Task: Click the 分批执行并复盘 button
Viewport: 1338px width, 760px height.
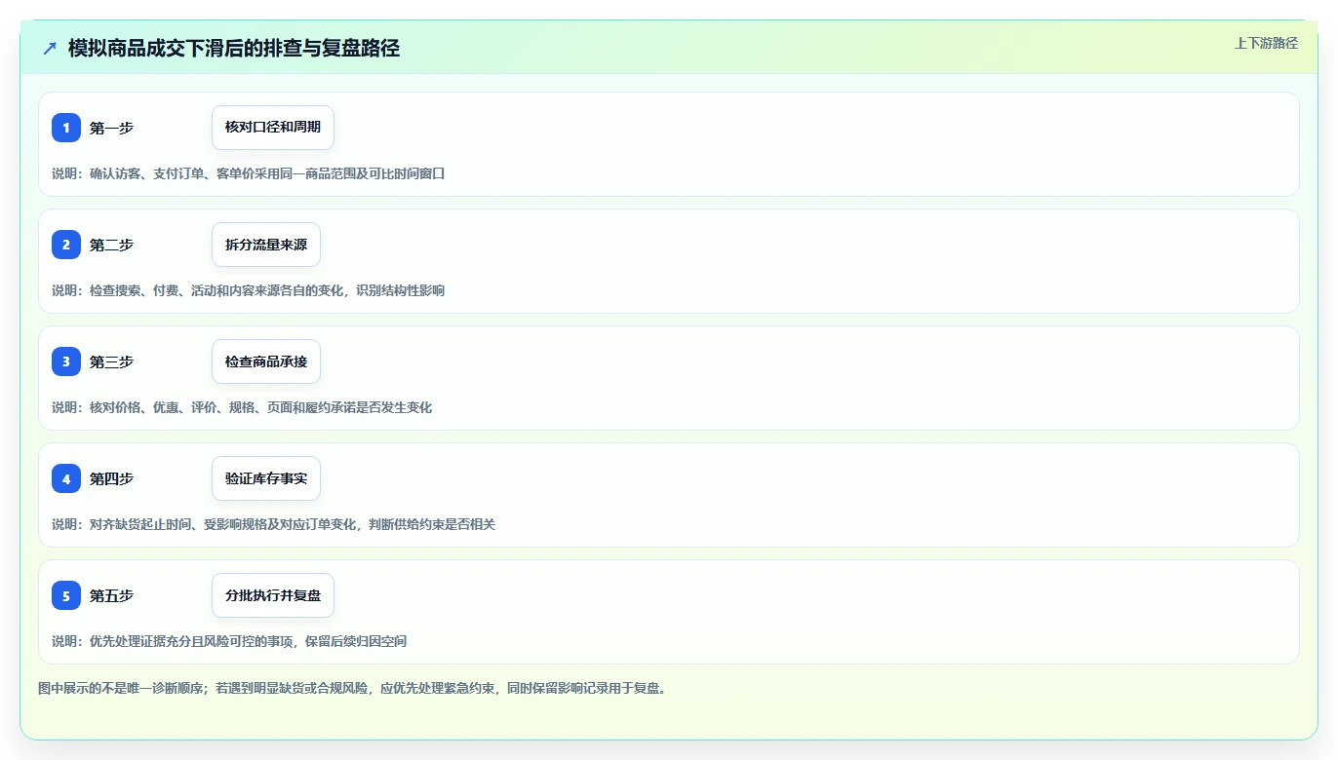Action: tap(273, 595)
